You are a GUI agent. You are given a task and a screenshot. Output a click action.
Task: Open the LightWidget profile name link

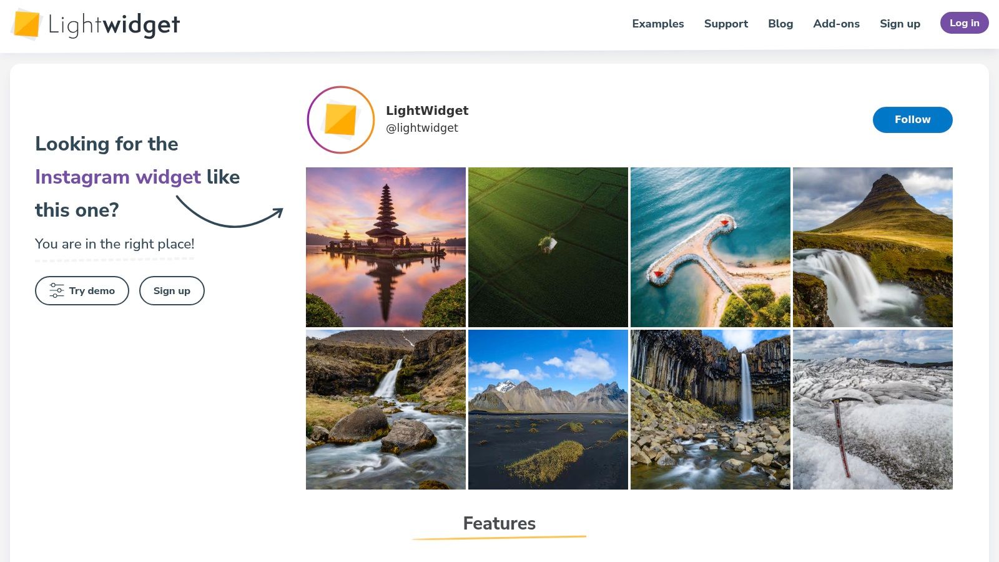point(427,111)
